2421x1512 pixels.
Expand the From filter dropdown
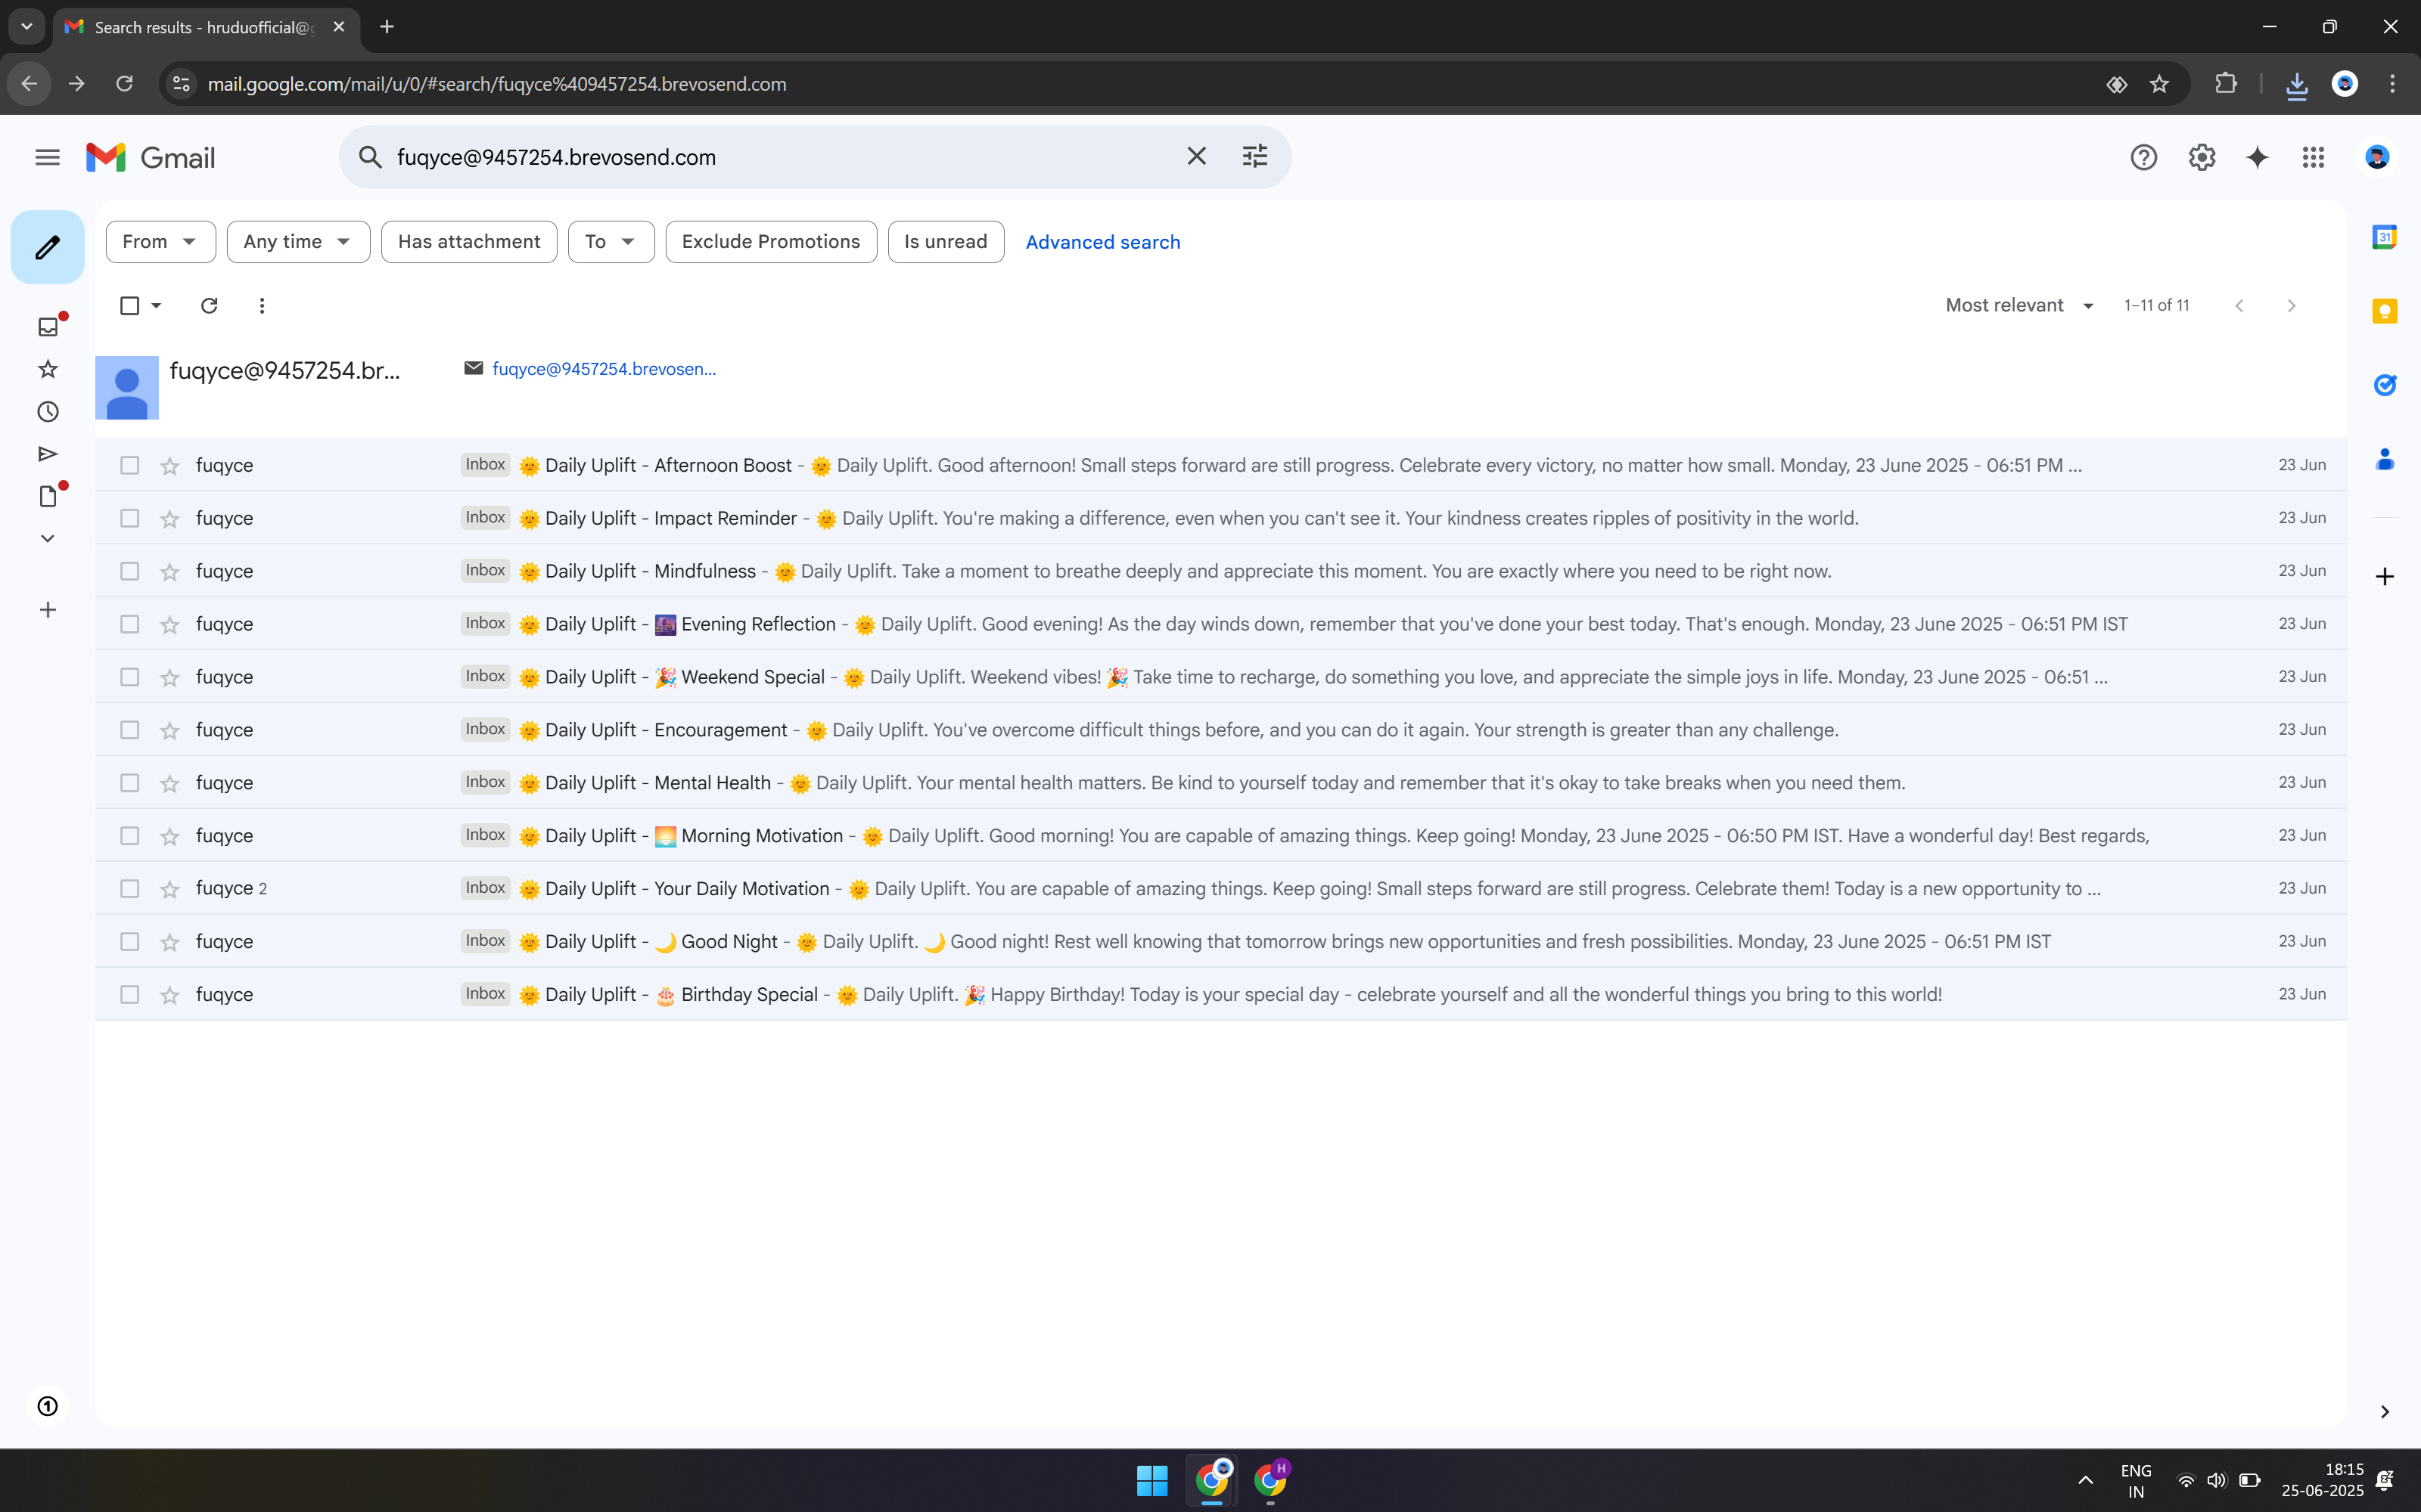[x=160, y=242]
